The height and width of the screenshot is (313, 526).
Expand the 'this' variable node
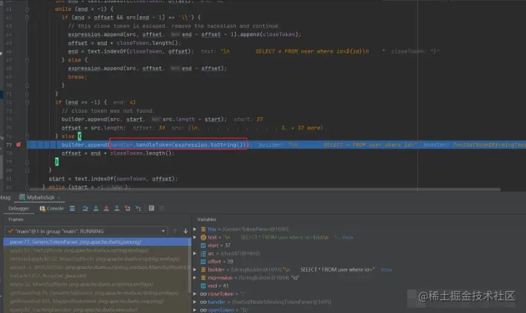pyautogui.click(x=195, y=229)
